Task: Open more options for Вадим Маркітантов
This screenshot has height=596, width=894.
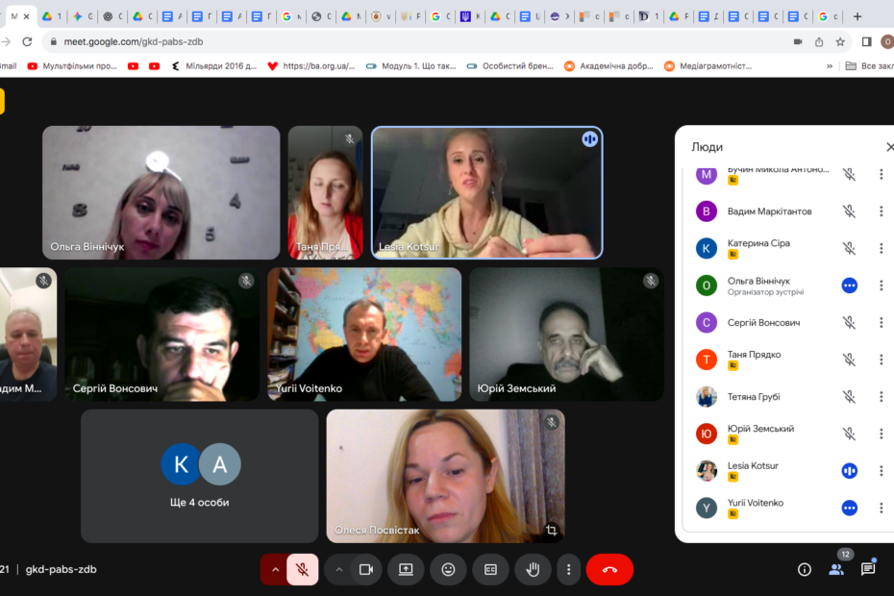Action: click(x=881, y=211)
